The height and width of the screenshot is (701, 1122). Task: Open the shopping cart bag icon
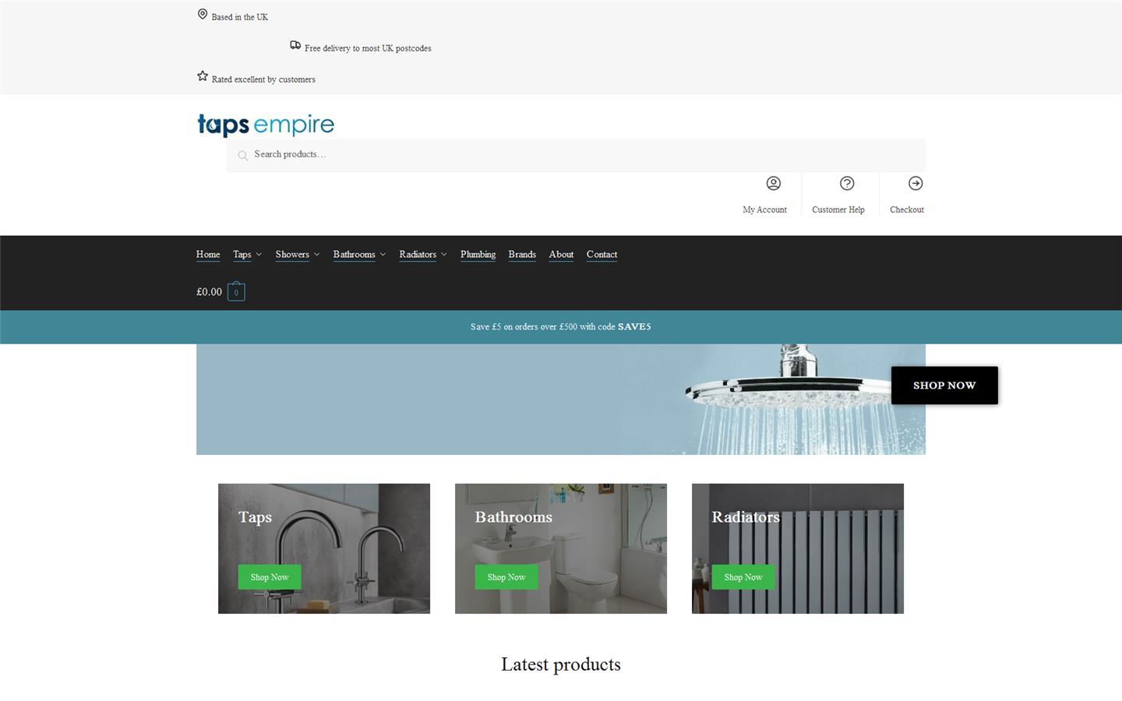[x=236, y=292]
